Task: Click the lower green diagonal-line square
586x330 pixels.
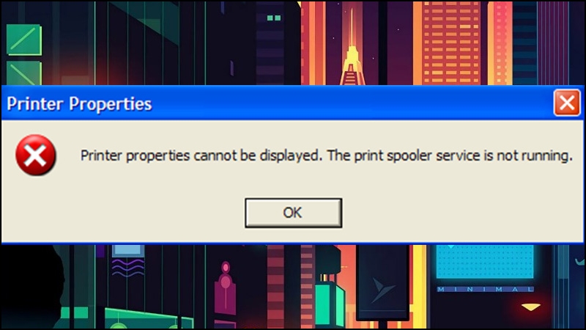Action: click(x=24, y=73)
